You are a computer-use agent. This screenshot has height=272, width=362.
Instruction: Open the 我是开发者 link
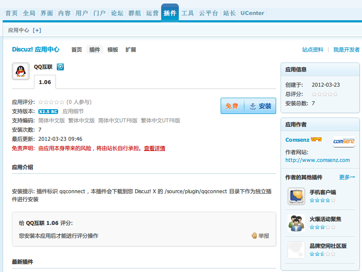(x=346, y=50)
